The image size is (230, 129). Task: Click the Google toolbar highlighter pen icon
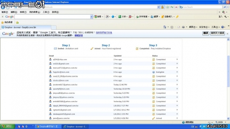coord(177,17)
